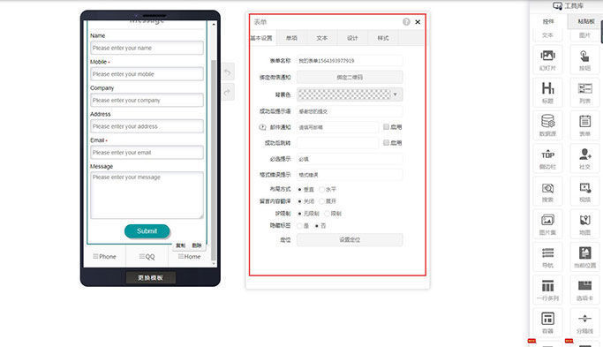Select hide label yes (是) radio

click(299, 226)
